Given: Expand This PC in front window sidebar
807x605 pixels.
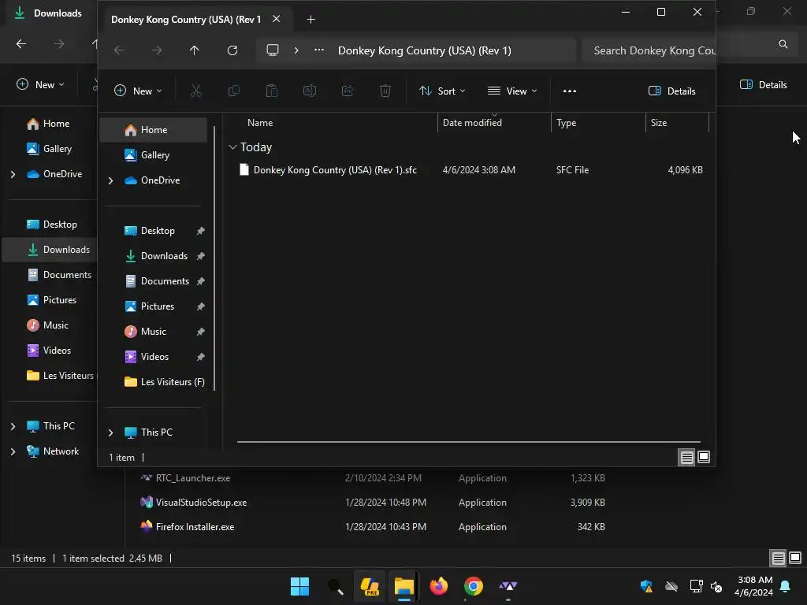Looking at the screenshot, I should 110,432.
